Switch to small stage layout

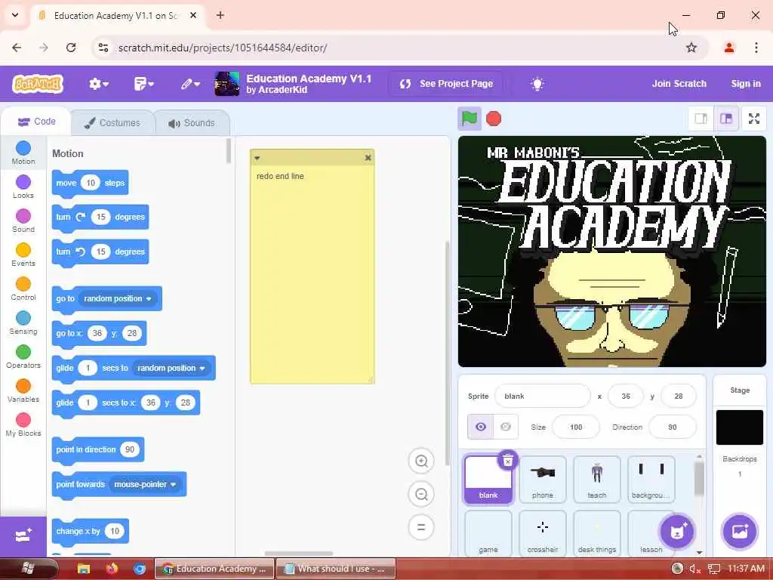coord(701,119)
